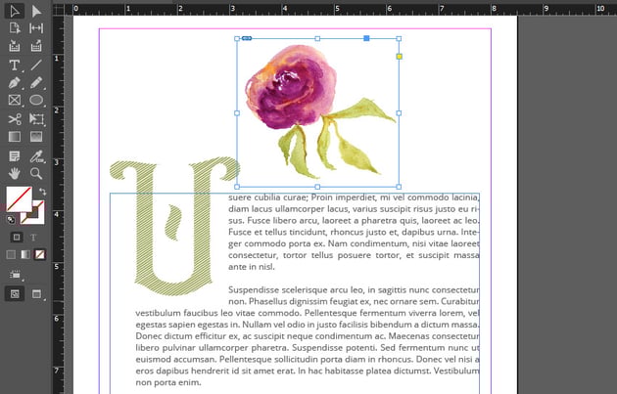Activate the Gap tool

pos(36,28)
